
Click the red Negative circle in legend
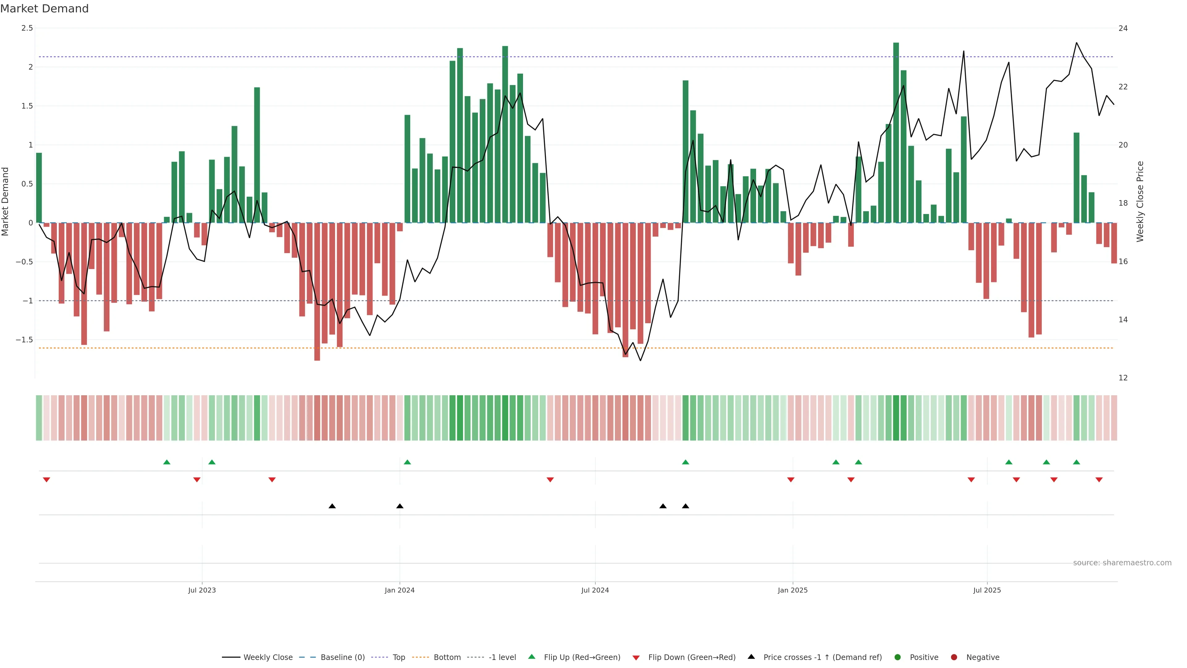[954, 657]
